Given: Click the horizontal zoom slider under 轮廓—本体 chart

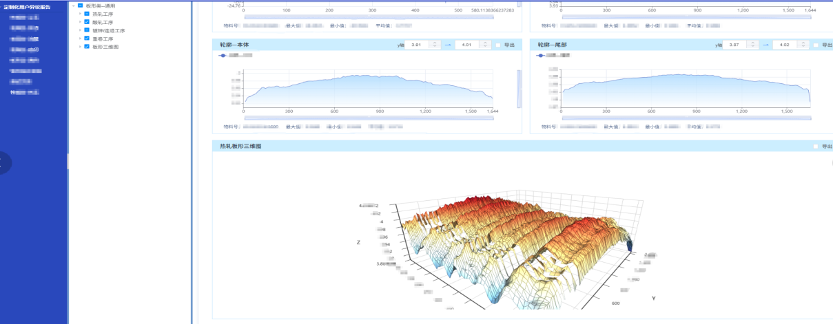Looking at the screenshot, I should [368, 118].
